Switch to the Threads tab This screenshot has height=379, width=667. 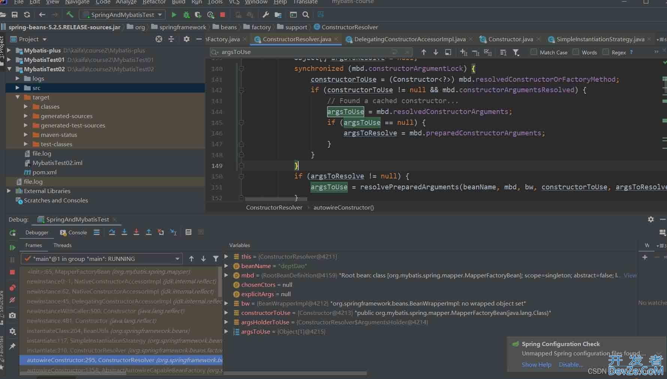(62, 245)
